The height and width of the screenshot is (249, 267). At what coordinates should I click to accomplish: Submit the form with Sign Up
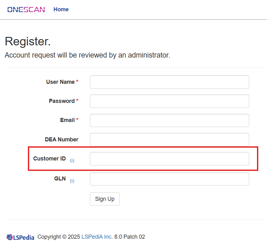105,199
